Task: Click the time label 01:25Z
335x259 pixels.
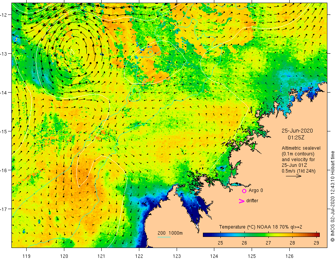Action: tap(296, 137)
